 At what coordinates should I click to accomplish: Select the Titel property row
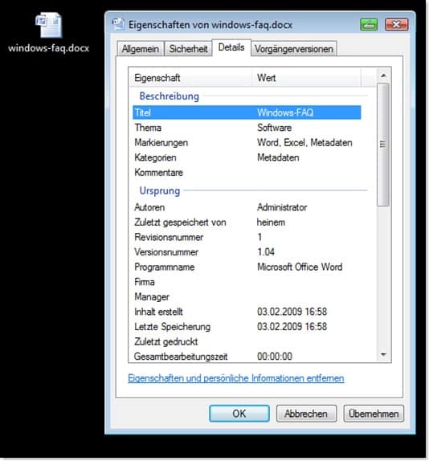coord(247,112)
